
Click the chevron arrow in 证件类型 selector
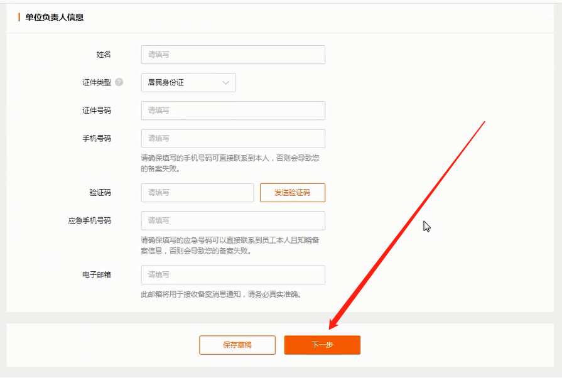(x=226, y=82)
